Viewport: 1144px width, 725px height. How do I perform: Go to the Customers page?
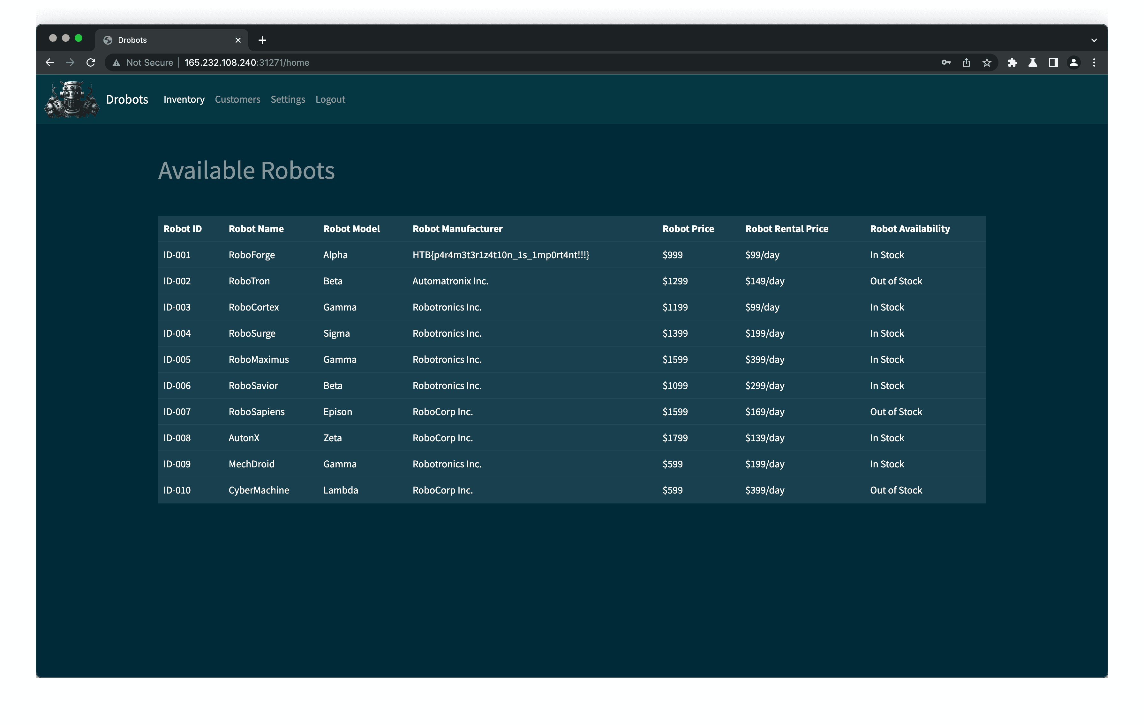coord(237,100)
